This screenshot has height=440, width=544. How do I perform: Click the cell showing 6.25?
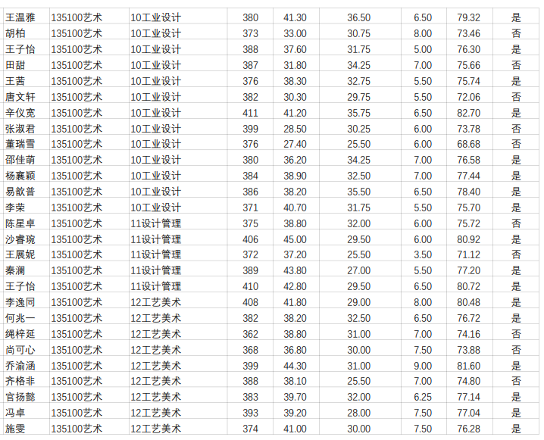point(422,397)
